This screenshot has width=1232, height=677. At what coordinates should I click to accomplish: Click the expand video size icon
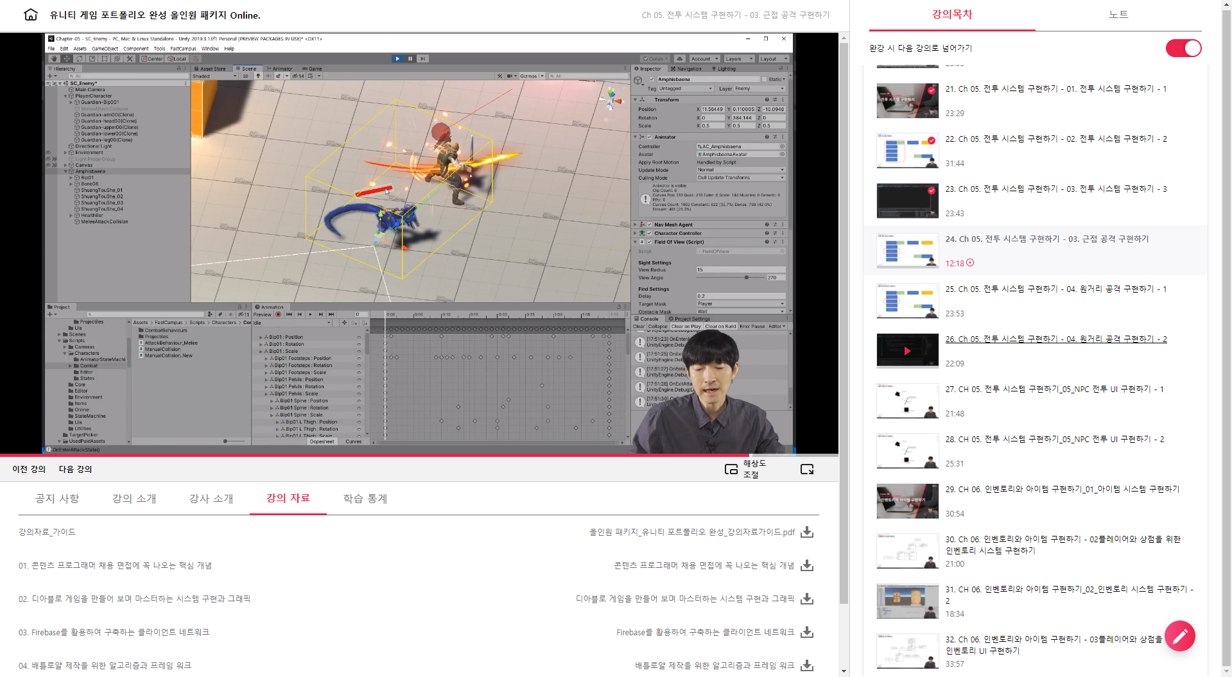[807, 469]
